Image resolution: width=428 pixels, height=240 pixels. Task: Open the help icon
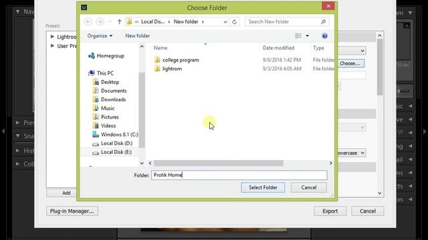(324, 36)
